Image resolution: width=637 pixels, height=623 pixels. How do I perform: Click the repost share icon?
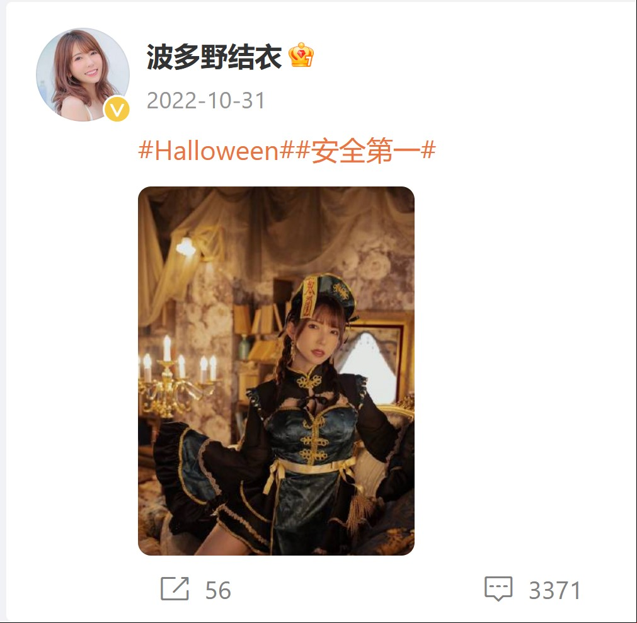tap(175, 588)
